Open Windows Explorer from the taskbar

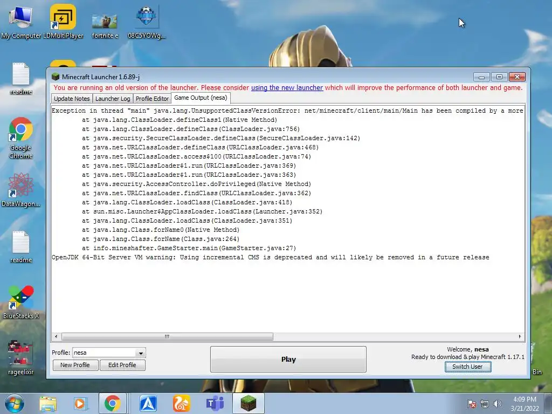48,404
